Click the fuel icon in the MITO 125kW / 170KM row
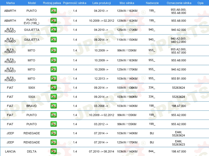 tap(53, 69)
